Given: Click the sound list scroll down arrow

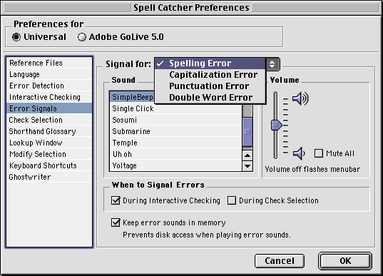Looking at the screenshot, I should click(x=247, y=166).
